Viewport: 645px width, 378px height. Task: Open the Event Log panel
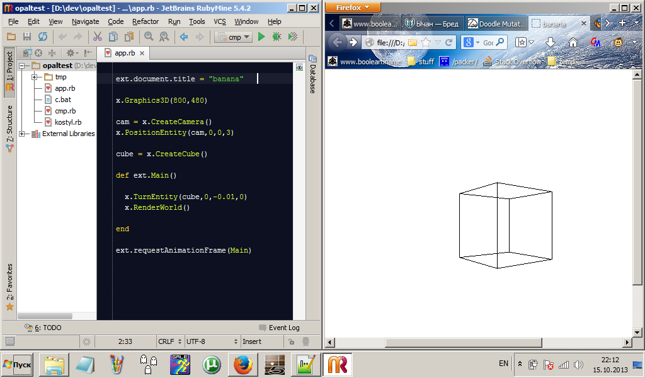click(x=279, y=328)
